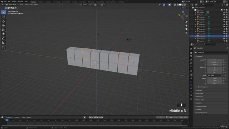Switch to the Modeling workspace tab
229x129 pixels.
pos(40,2)
